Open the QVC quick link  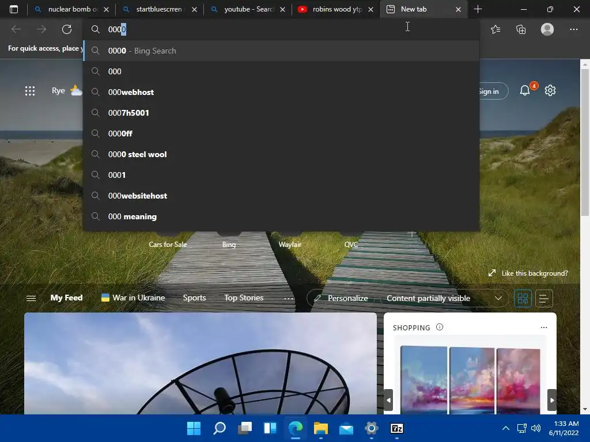click(x=351, y=244)
